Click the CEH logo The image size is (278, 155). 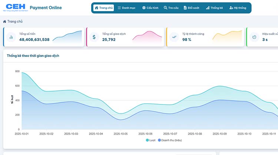pos(16,7)
